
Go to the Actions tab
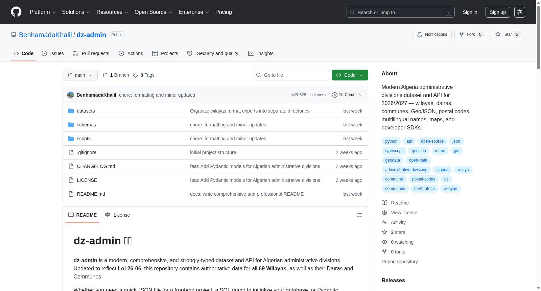131,53
